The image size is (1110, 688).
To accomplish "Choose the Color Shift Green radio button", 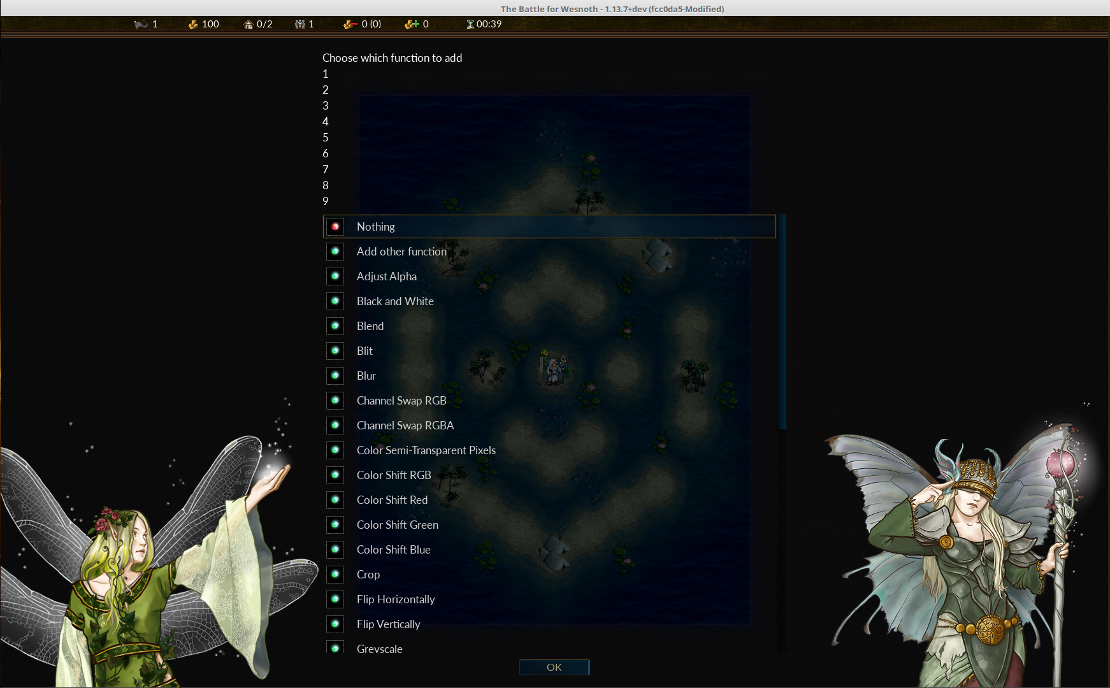I will point(335,525).
